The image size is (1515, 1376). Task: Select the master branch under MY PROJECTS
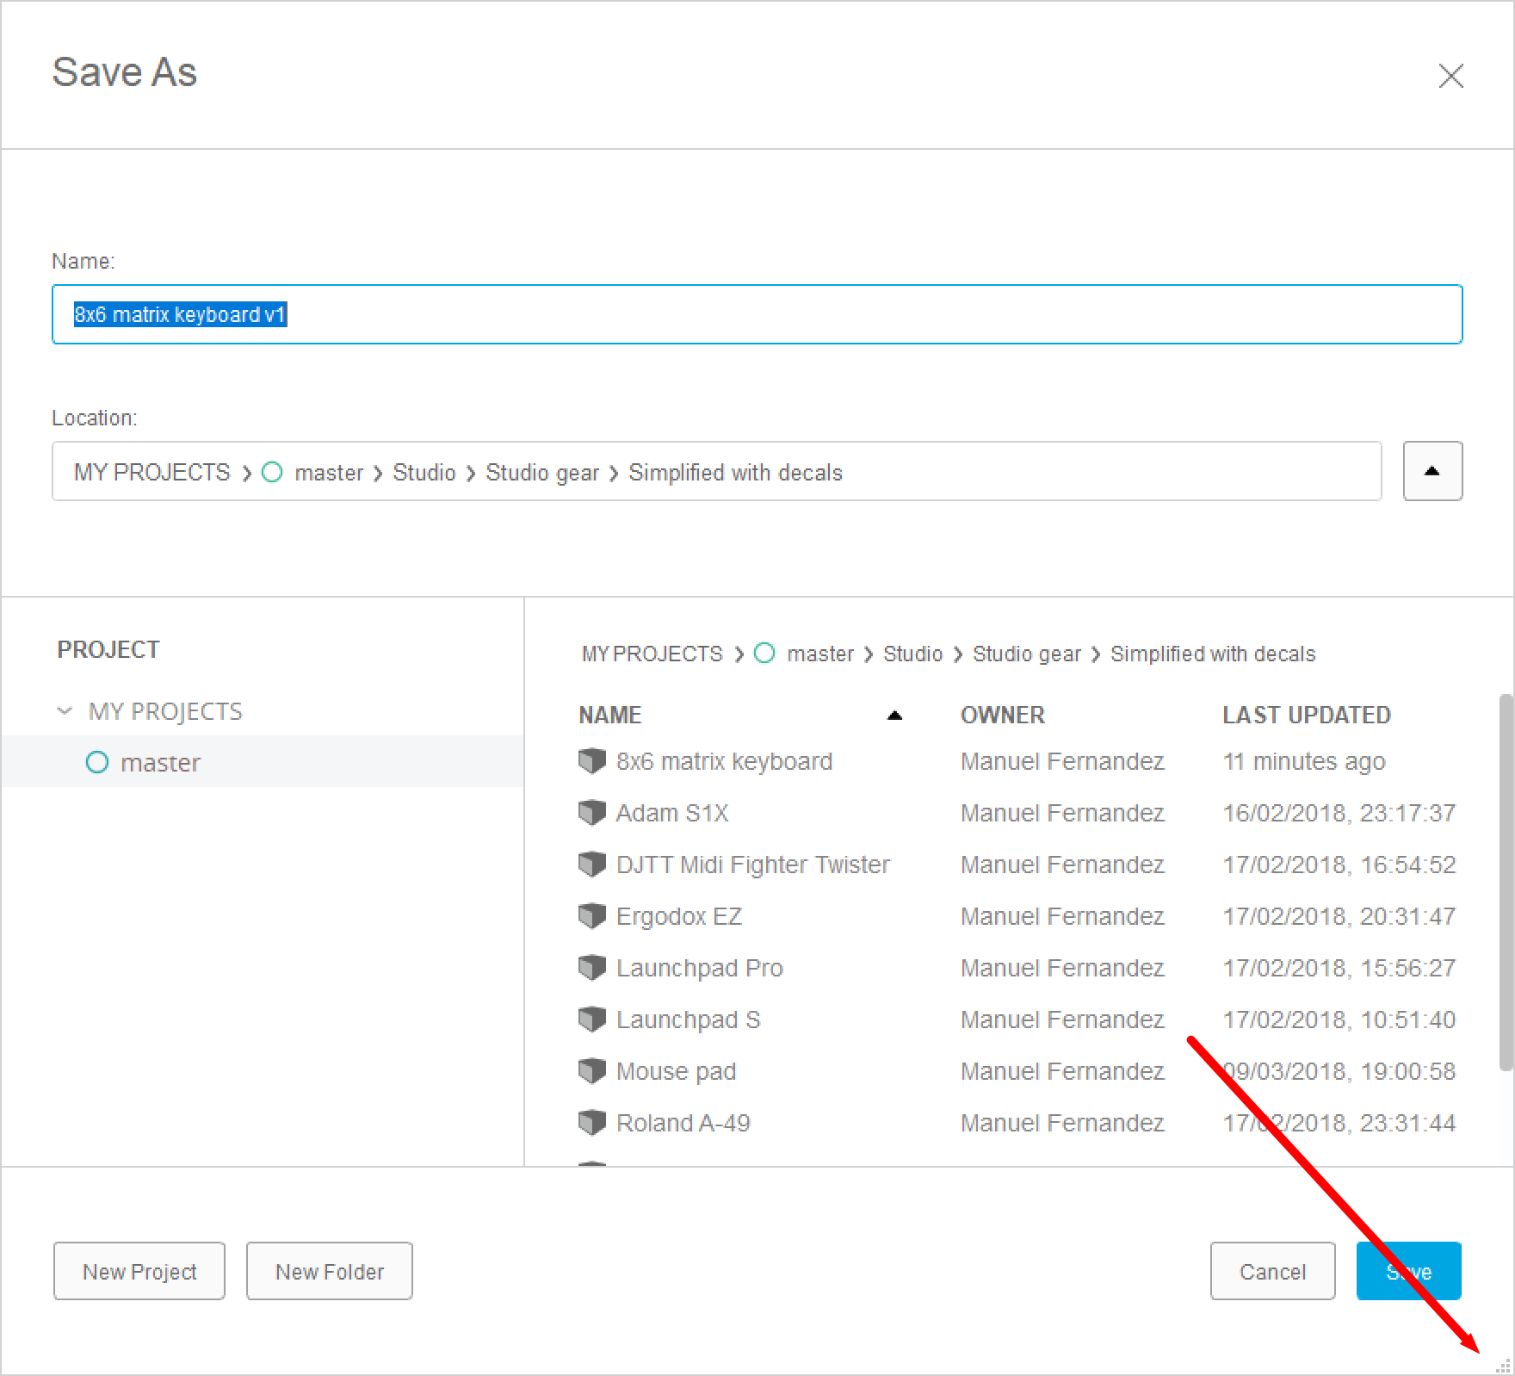(x=161, y=761)
